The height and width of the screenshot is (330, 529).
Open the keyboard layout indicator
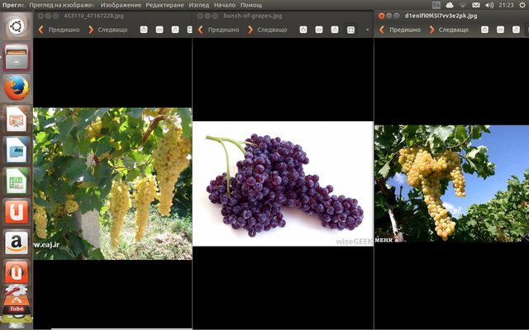coord(436,5)
